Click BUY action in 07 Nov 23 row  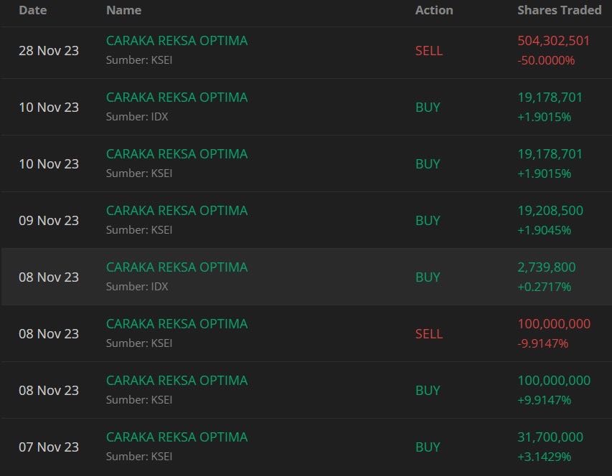point(428,447)
